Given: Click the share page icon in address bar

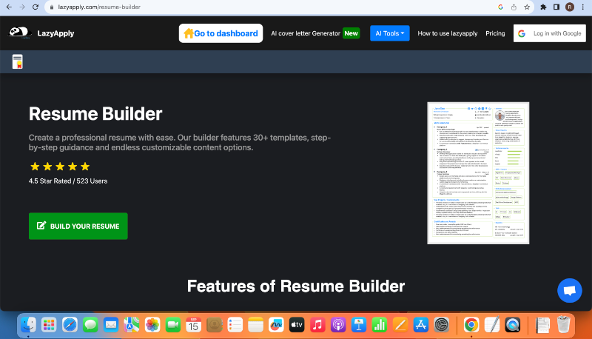Looking at the screenshot, I should click(514, 7).
